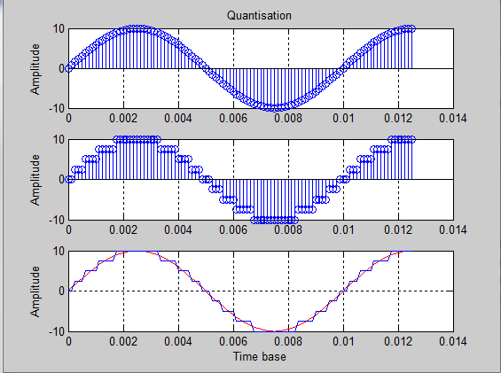Select the top plot's Amplitude axis label
This screenshot has height=373, width=501.
35,69
